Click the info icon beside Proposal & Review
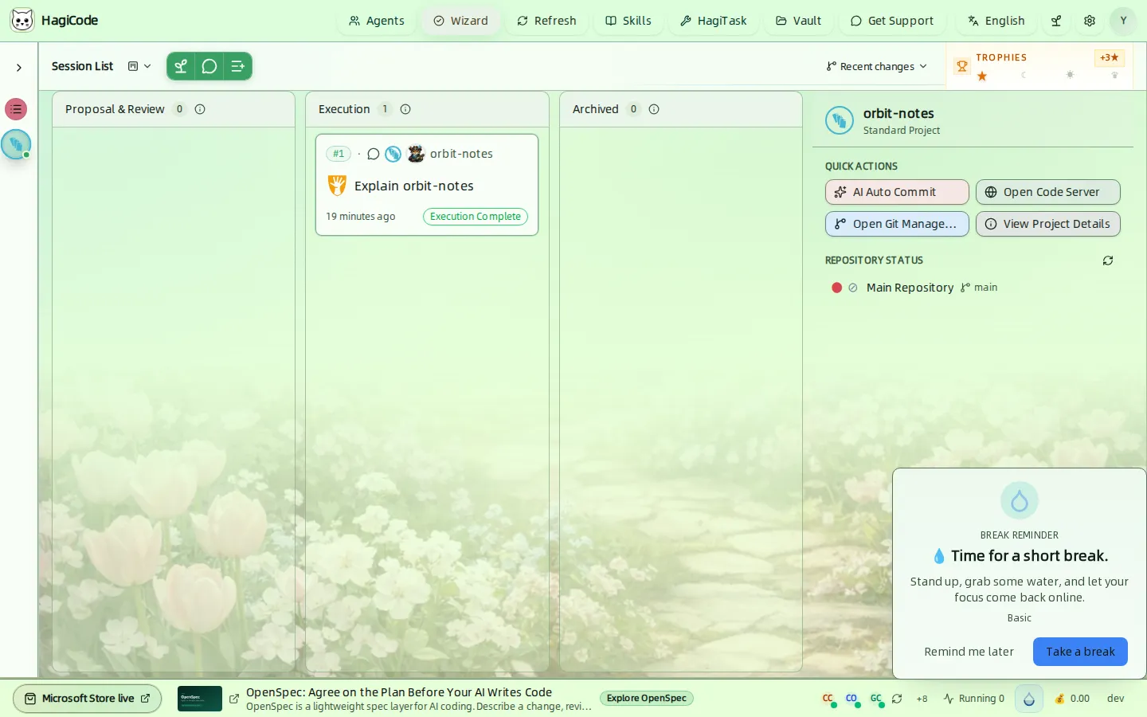Image resolution: width=1147 pixels, height=717 pixels. (200, 109)
